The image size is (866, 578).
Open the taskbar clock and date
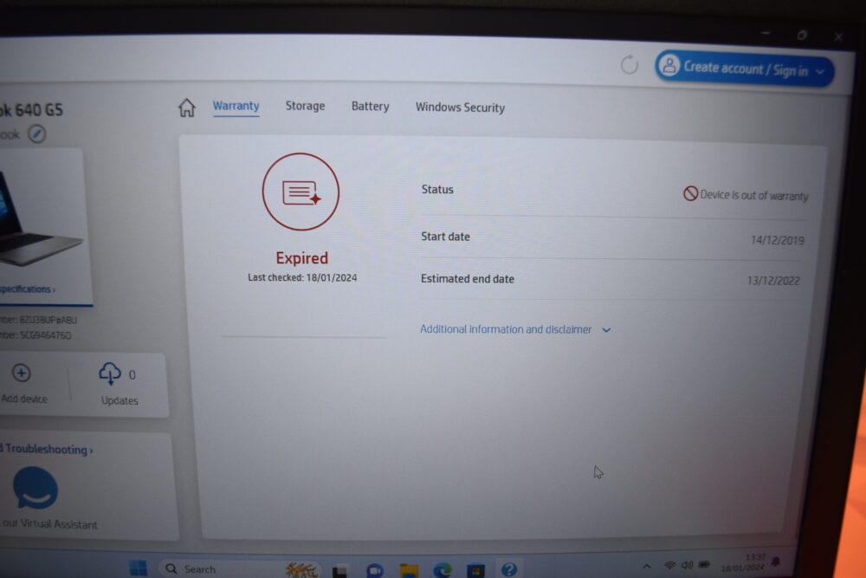[x=743, y=562]
